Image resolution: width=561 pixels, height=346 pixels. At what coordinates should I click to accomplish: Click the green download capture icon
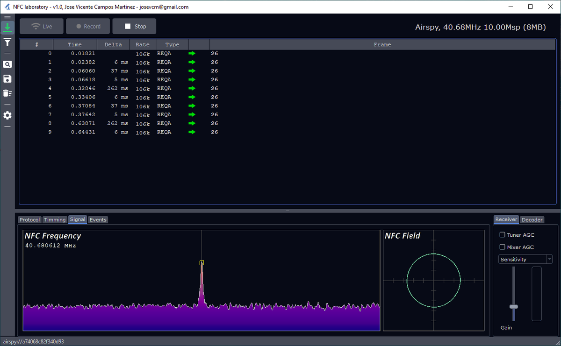(7, 28)
